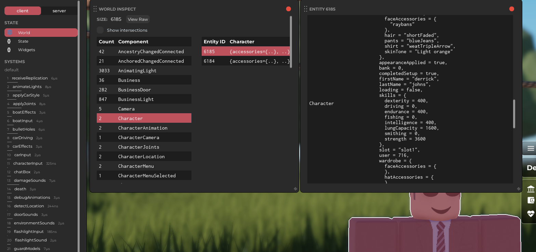Click the globe icon beside World
The height and width of the screenshot is (252, 536).
click(10, 32)
